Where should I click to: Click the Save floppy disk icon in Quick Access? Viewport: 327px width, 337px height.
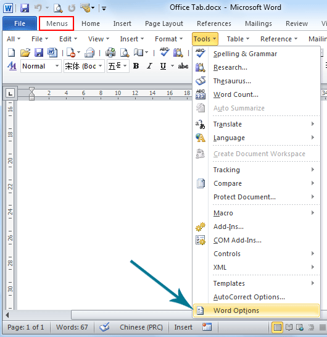point(25,8)
